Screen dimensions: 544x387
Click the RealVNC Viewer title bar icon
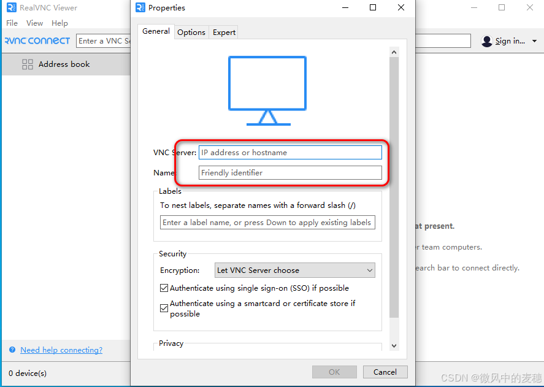(12, 7)
